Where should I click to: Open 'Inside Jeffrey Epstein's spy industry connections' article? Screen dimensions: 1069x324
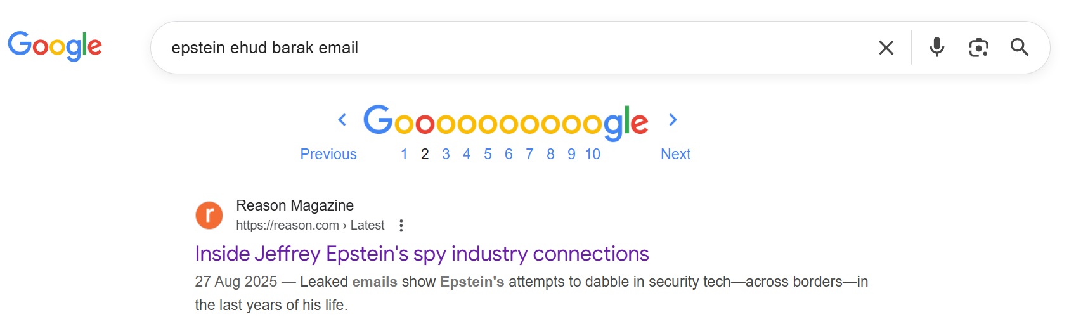tap(422, 254)
